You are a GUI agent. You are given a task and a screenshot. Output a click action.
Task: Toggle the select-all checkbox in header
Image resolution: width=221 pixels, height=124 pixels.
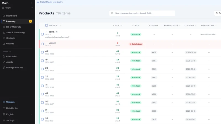[46, 25]
